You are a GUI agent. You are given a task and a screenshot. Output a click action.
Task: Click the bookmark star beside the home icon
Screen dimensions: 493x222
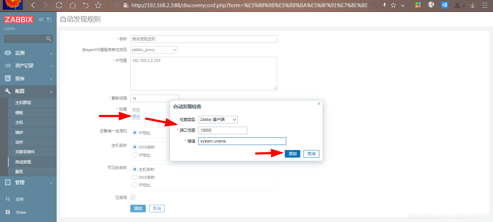98,5
